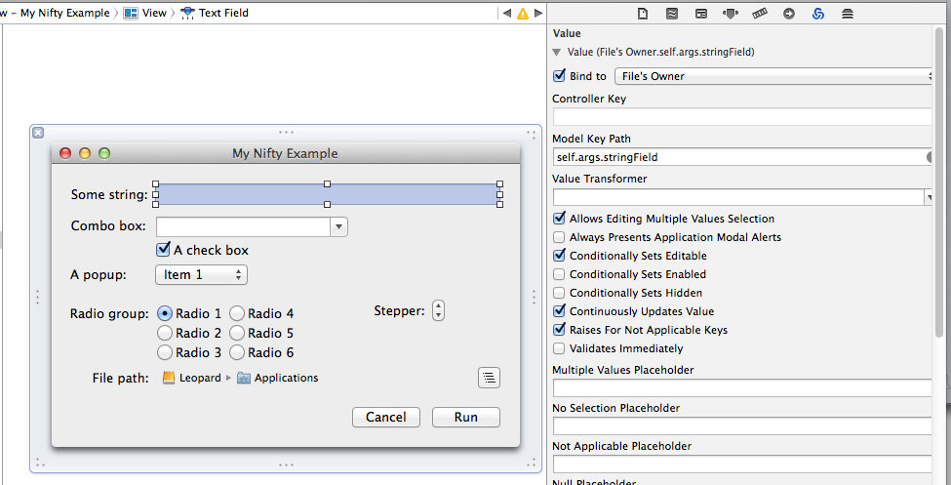Select the Radio 3 option

coord(165,352)
